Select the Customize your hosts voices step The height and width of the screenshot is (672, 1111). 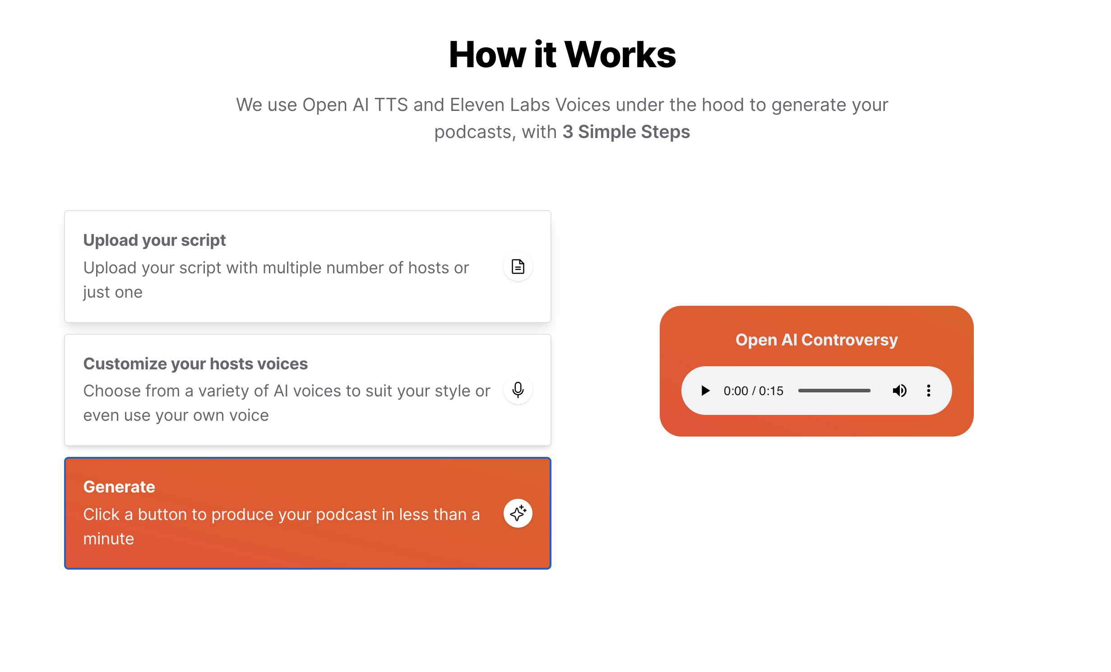pyautogui.click(x=308, y=390)
